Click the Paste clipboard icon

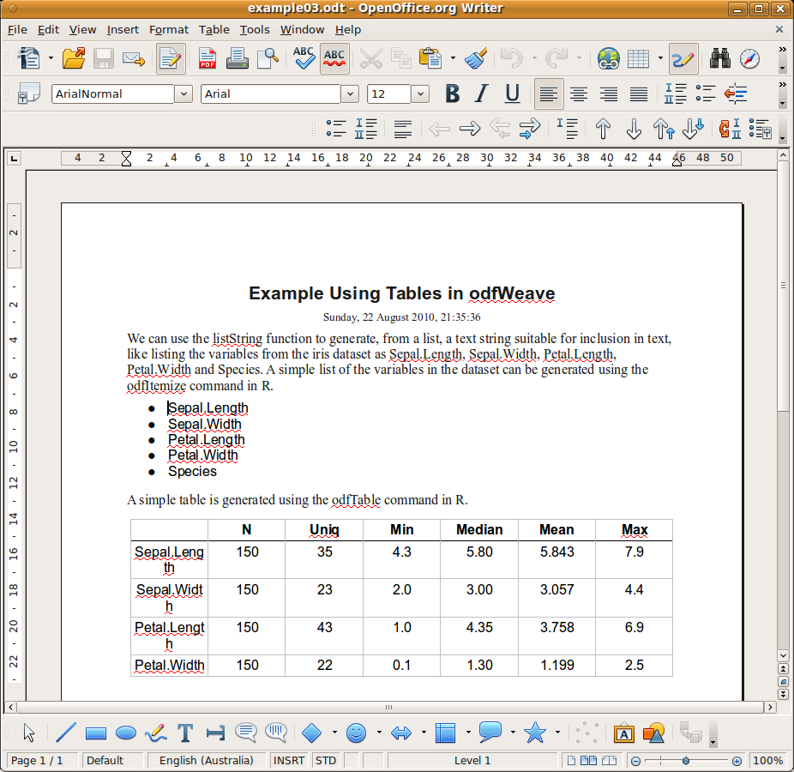point(430,58)
